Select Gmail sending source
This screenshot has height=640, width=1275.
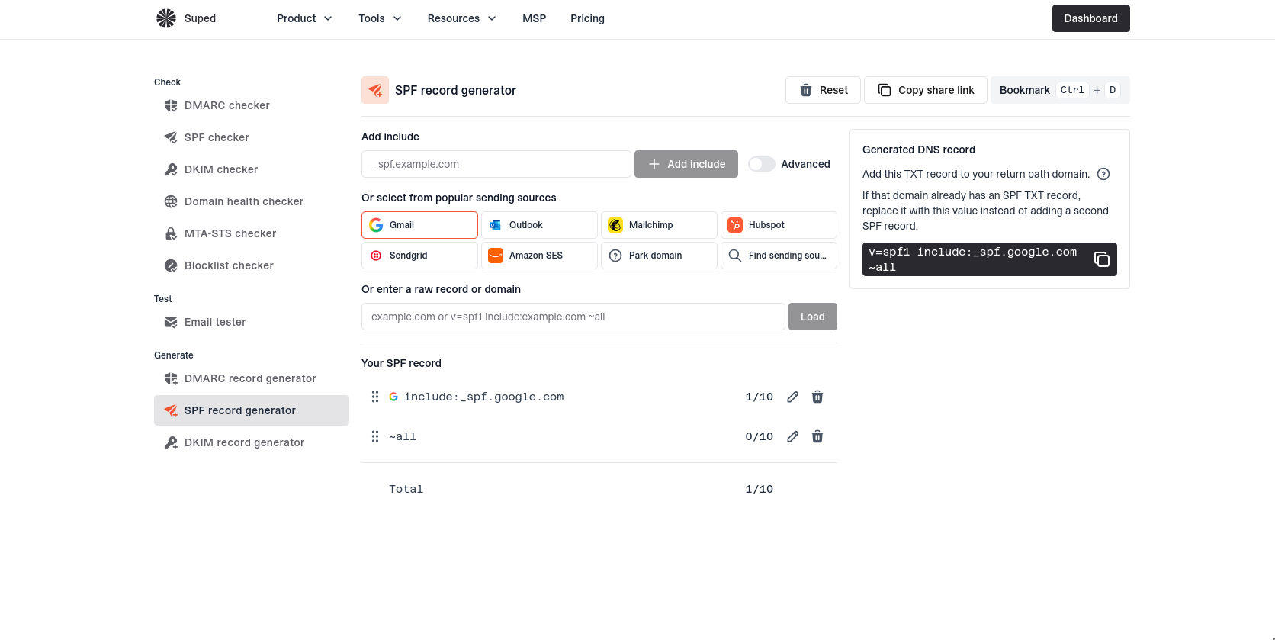click(419, 225)
